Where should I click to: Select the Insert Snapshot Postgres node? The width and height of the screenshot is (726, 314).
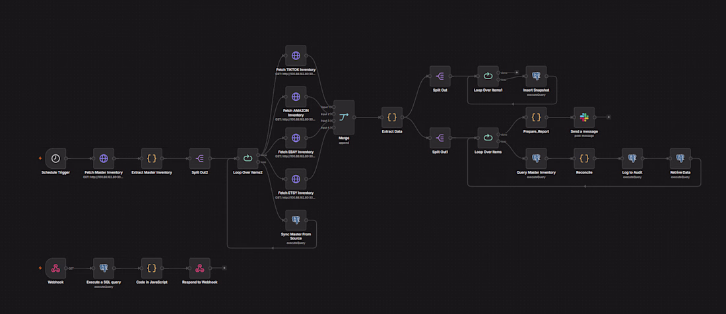(536, 77)
